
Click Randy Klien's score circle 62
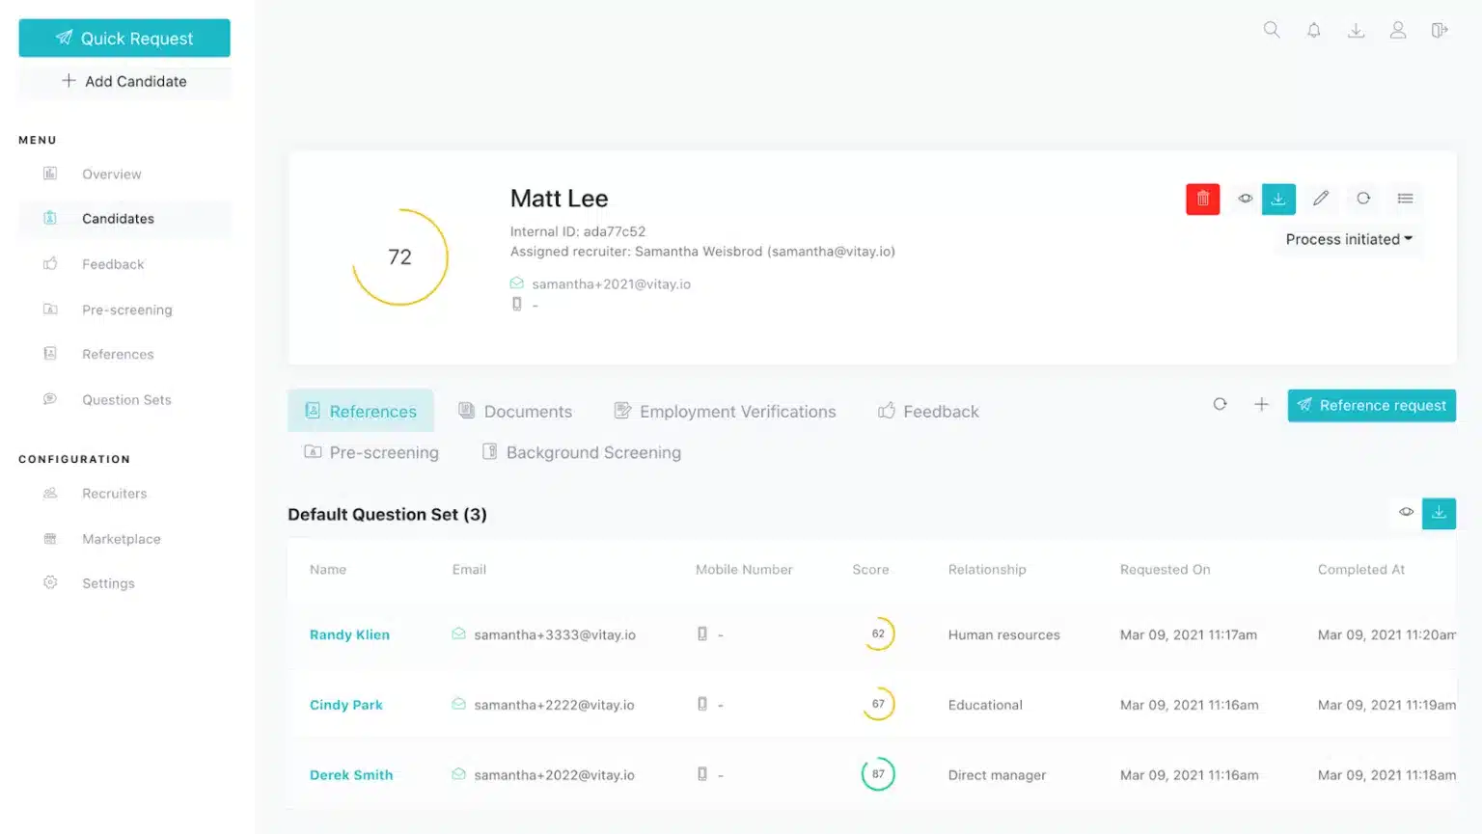tap(878, 633)
